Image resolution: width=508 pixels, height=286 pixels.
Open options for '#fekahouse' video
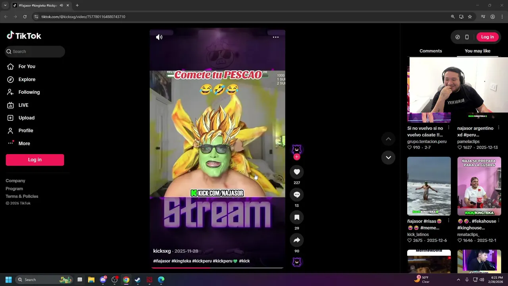498,220
